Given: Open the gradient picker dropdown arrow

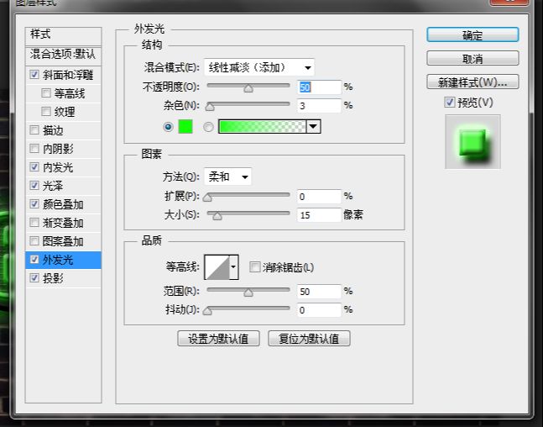Looking at the screenshot, I should tap(313, 127).
